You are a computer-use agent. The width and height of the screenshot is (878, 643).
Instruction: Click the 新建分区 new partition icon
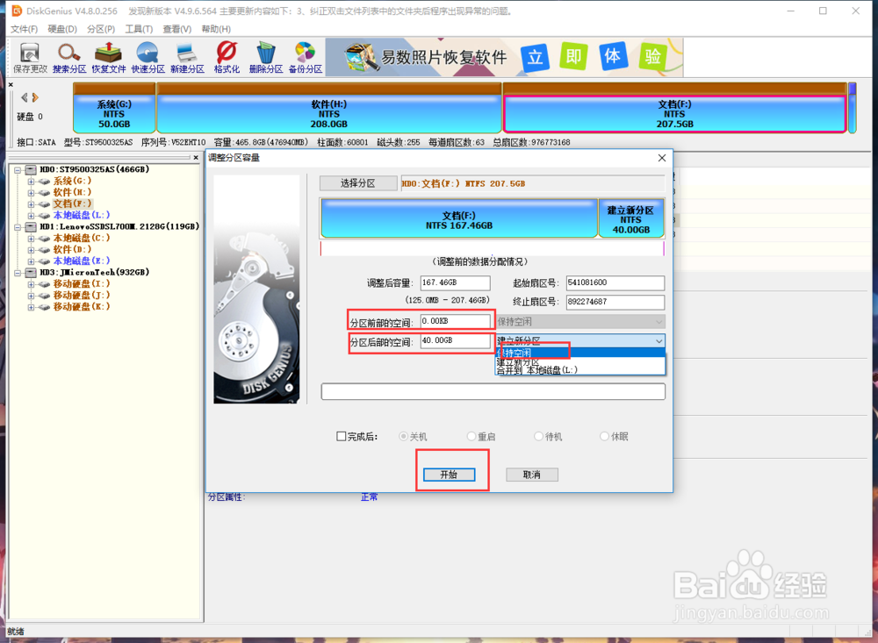[x=186, y=58]
